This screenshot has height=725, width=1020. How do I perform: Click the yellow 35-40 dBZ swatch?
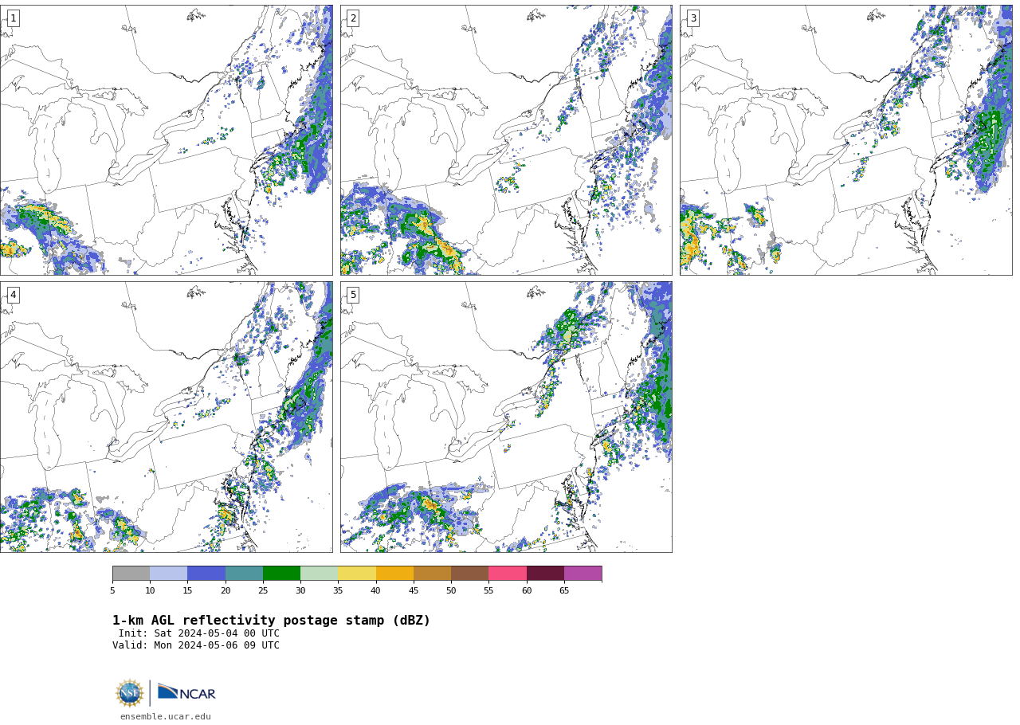357,574
